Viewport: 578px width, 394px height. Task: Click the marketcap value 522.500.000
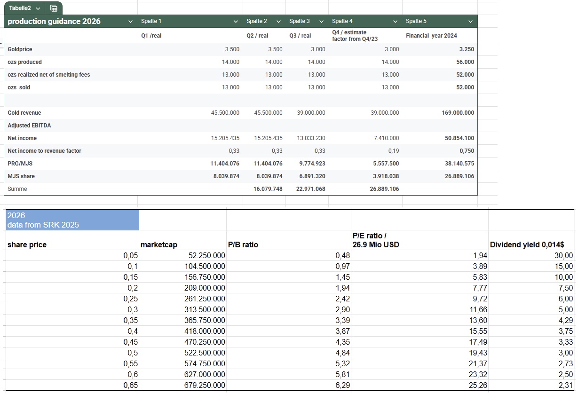pyautogui.click(x=205, y=353)
